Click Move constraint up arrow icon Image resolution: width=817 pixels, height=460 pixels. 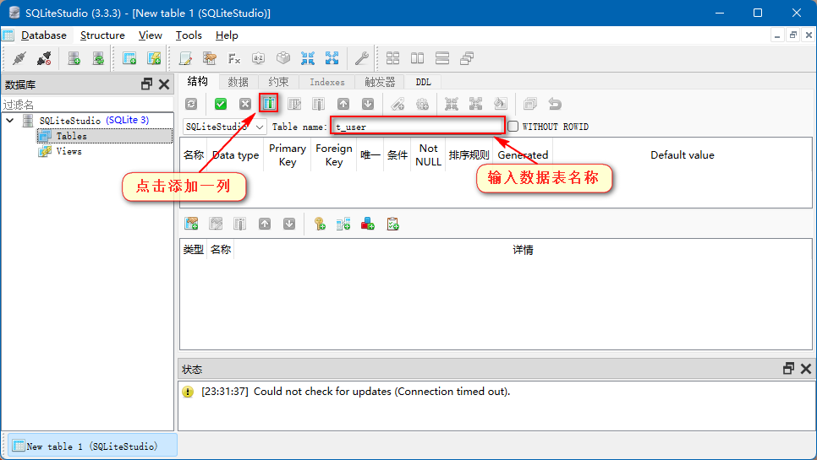(265, 224)
